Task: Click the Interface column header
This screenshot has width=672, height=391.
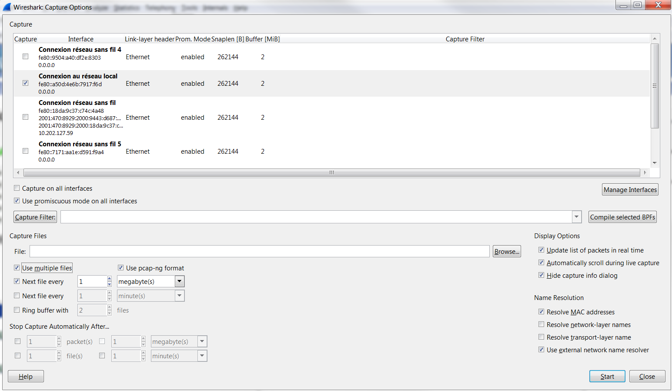Action: pyautogui.click(x=80, y=39)
